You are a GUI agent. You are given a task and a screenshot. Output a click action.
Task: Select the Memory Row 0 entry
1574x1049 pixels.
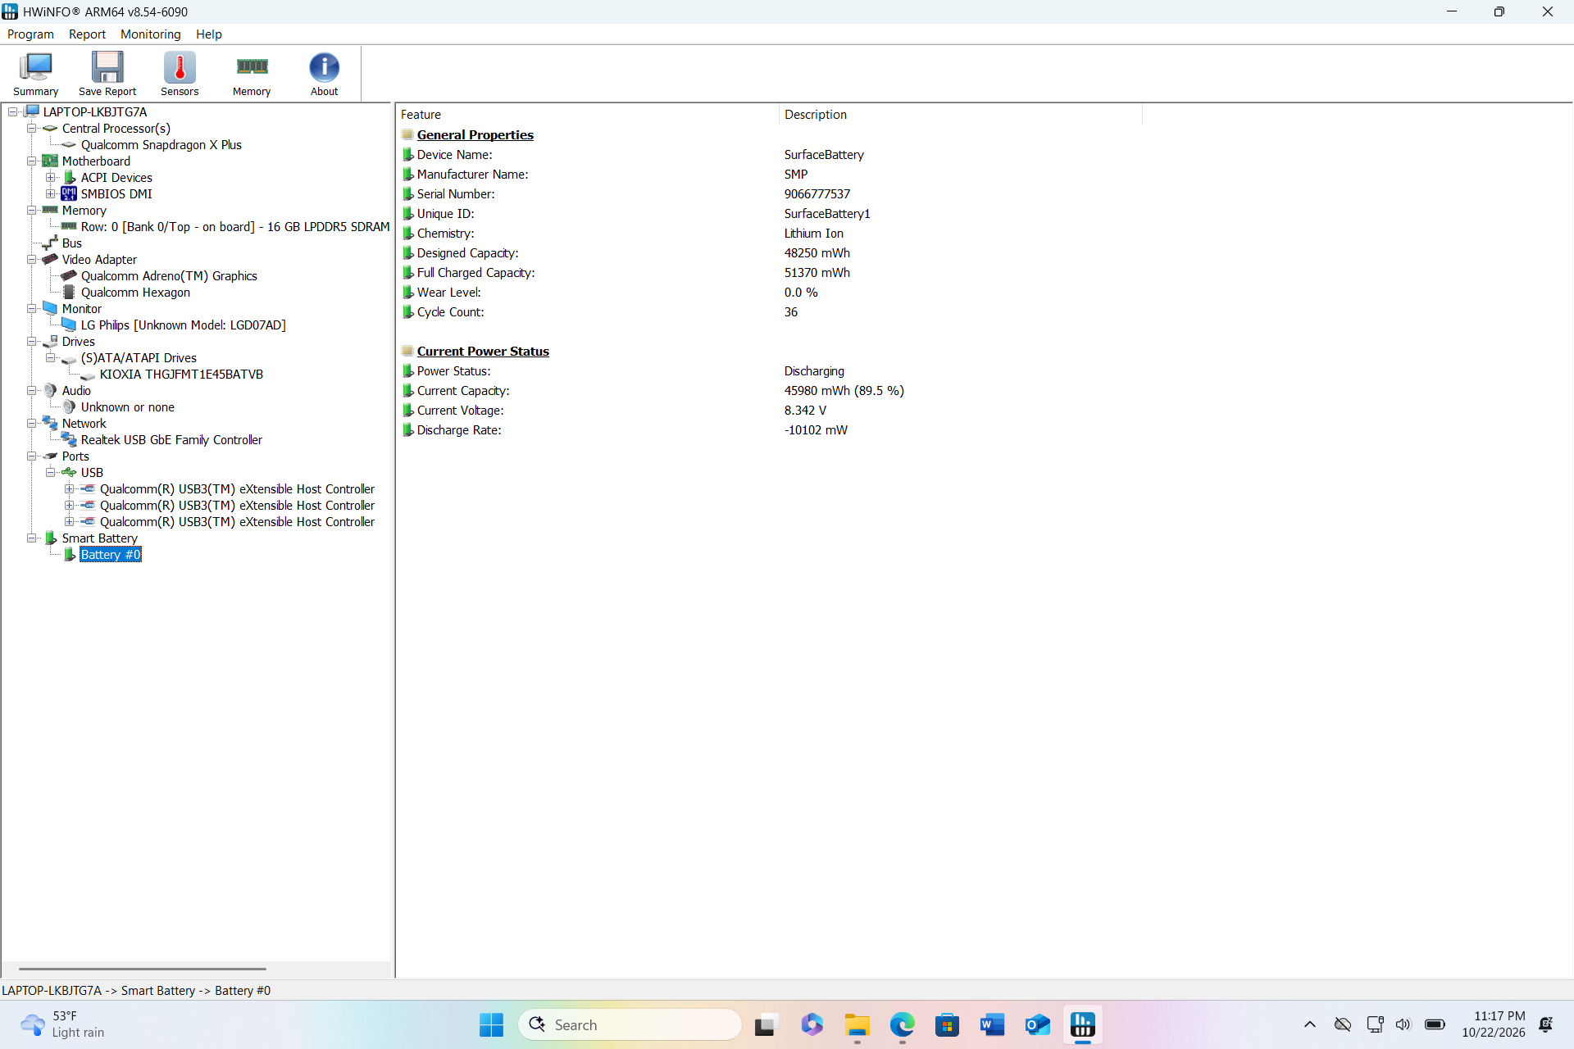(x=235, y=227)
